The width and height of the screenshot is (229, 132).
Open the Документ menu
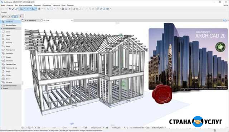(37, 5)
